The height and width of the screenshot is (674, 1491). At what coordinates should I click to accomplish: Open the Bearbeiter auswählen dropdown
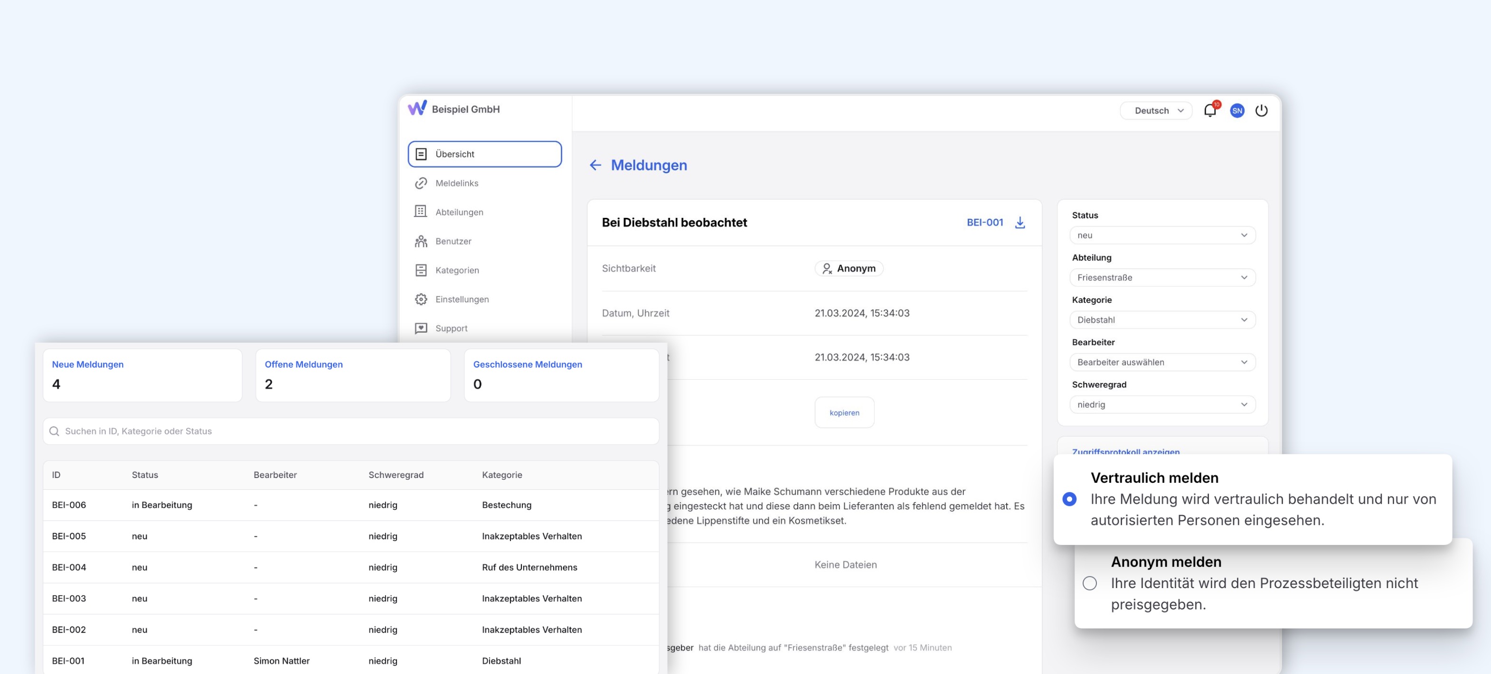point(1161,362)
